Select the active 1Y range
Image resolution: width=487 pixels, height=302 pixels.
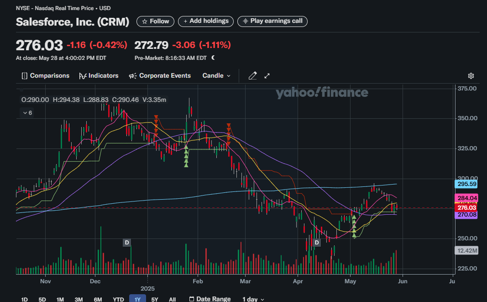(137, 299)
